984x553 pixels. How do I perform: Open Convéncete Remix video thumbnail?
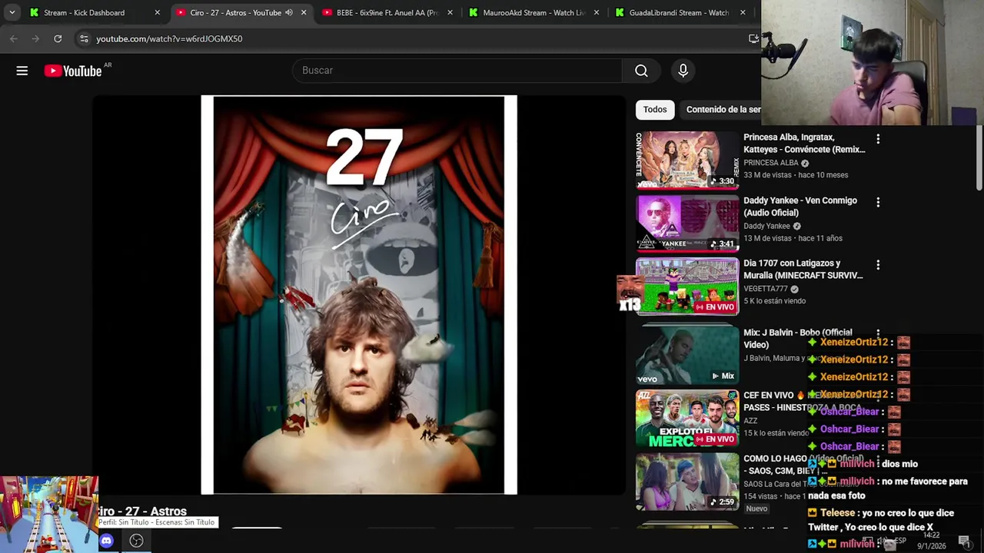point(687,160)
